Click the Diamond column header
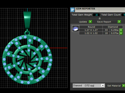This screenshot has width=125, height=93. tap(113, 27)
